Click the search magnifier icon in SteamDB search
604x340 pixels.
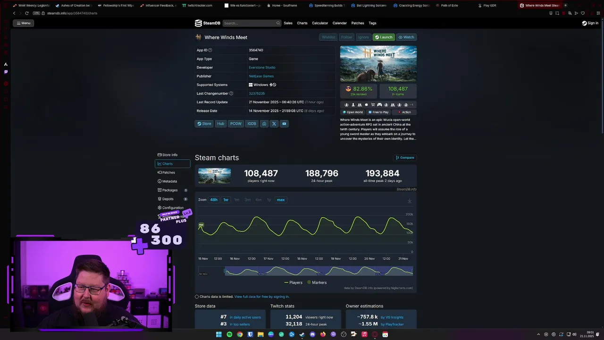click(x=278, y=23)
